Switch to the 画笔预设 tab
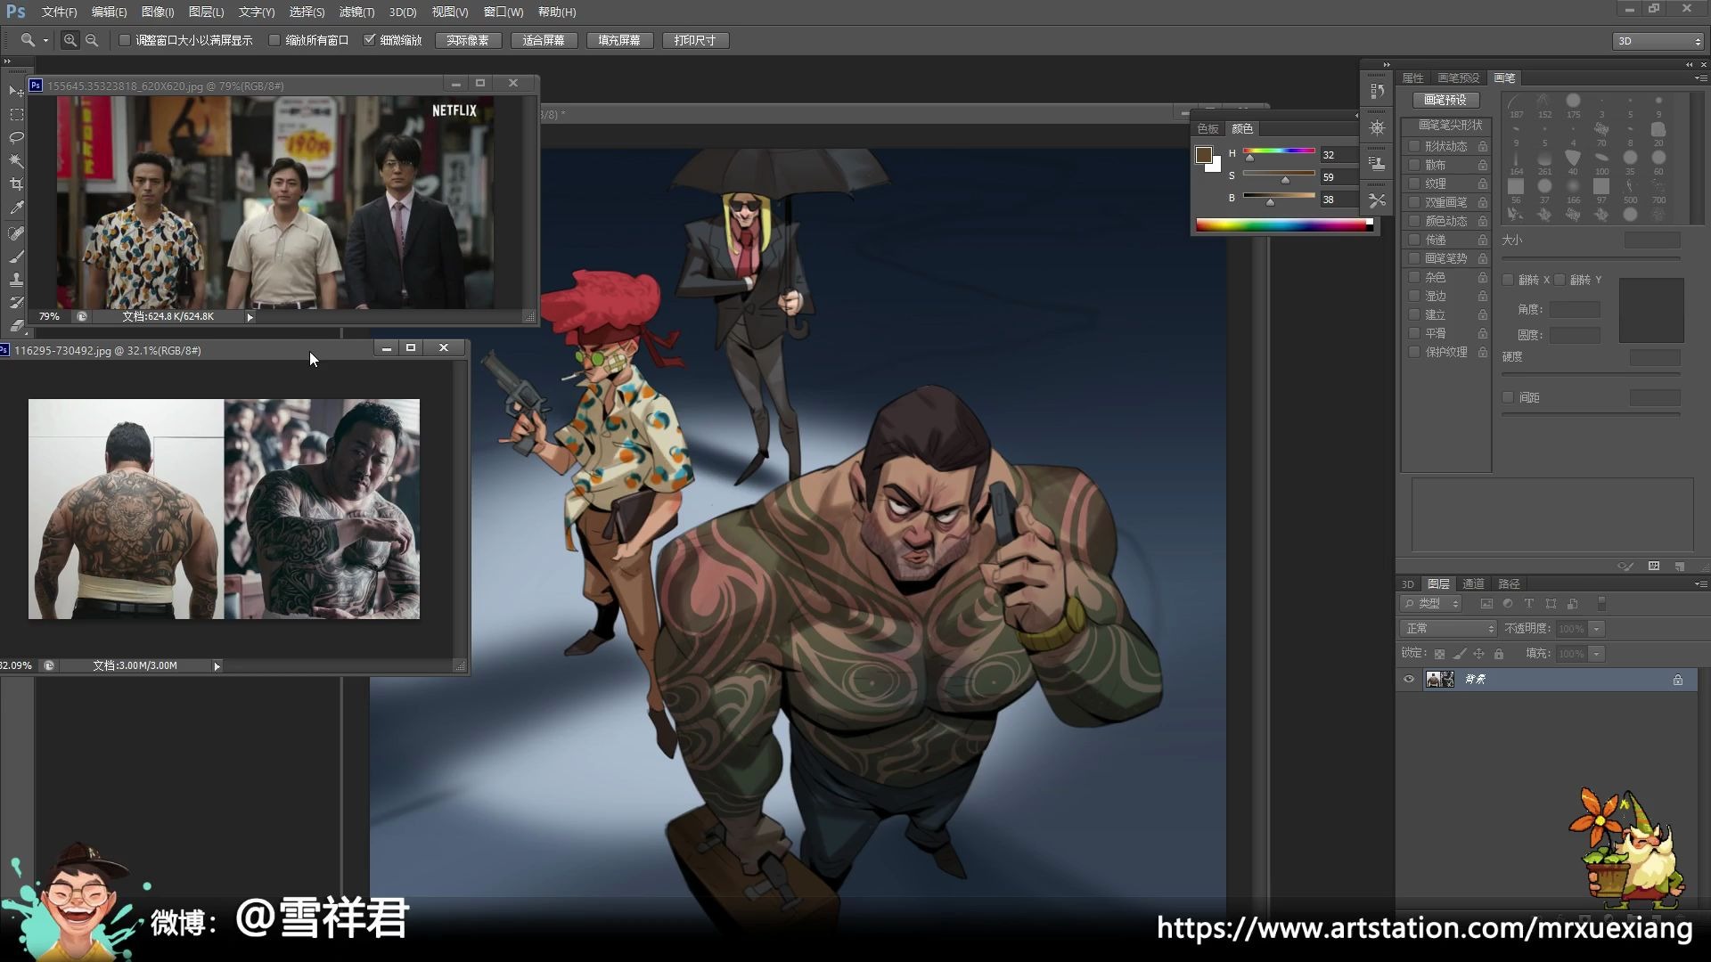Viewport: 1711px width, 962px height. click(x=1458, y=78)
